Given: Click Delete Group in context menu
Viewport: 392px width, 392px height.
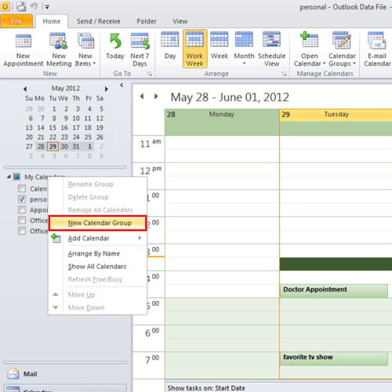Looking at the screenshot, I should tap(98, 197).
